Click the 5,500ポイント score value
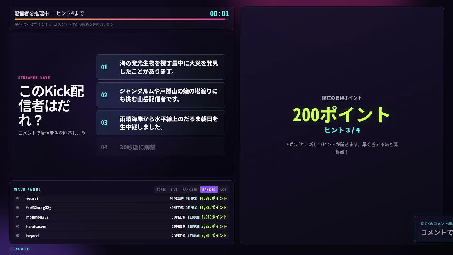The width and height of the screenshot is (453, 255). (214, 236)
